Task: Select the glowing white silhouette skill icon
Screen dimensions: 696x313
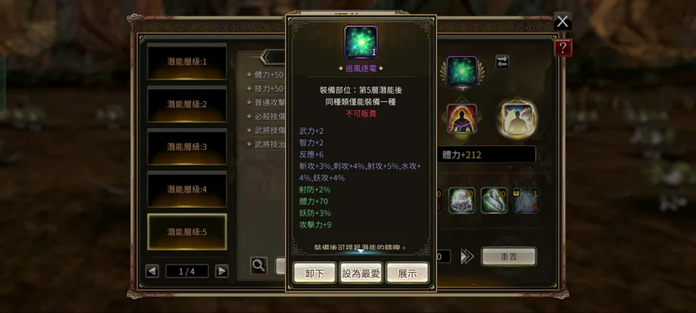Action: coord(517,118)
